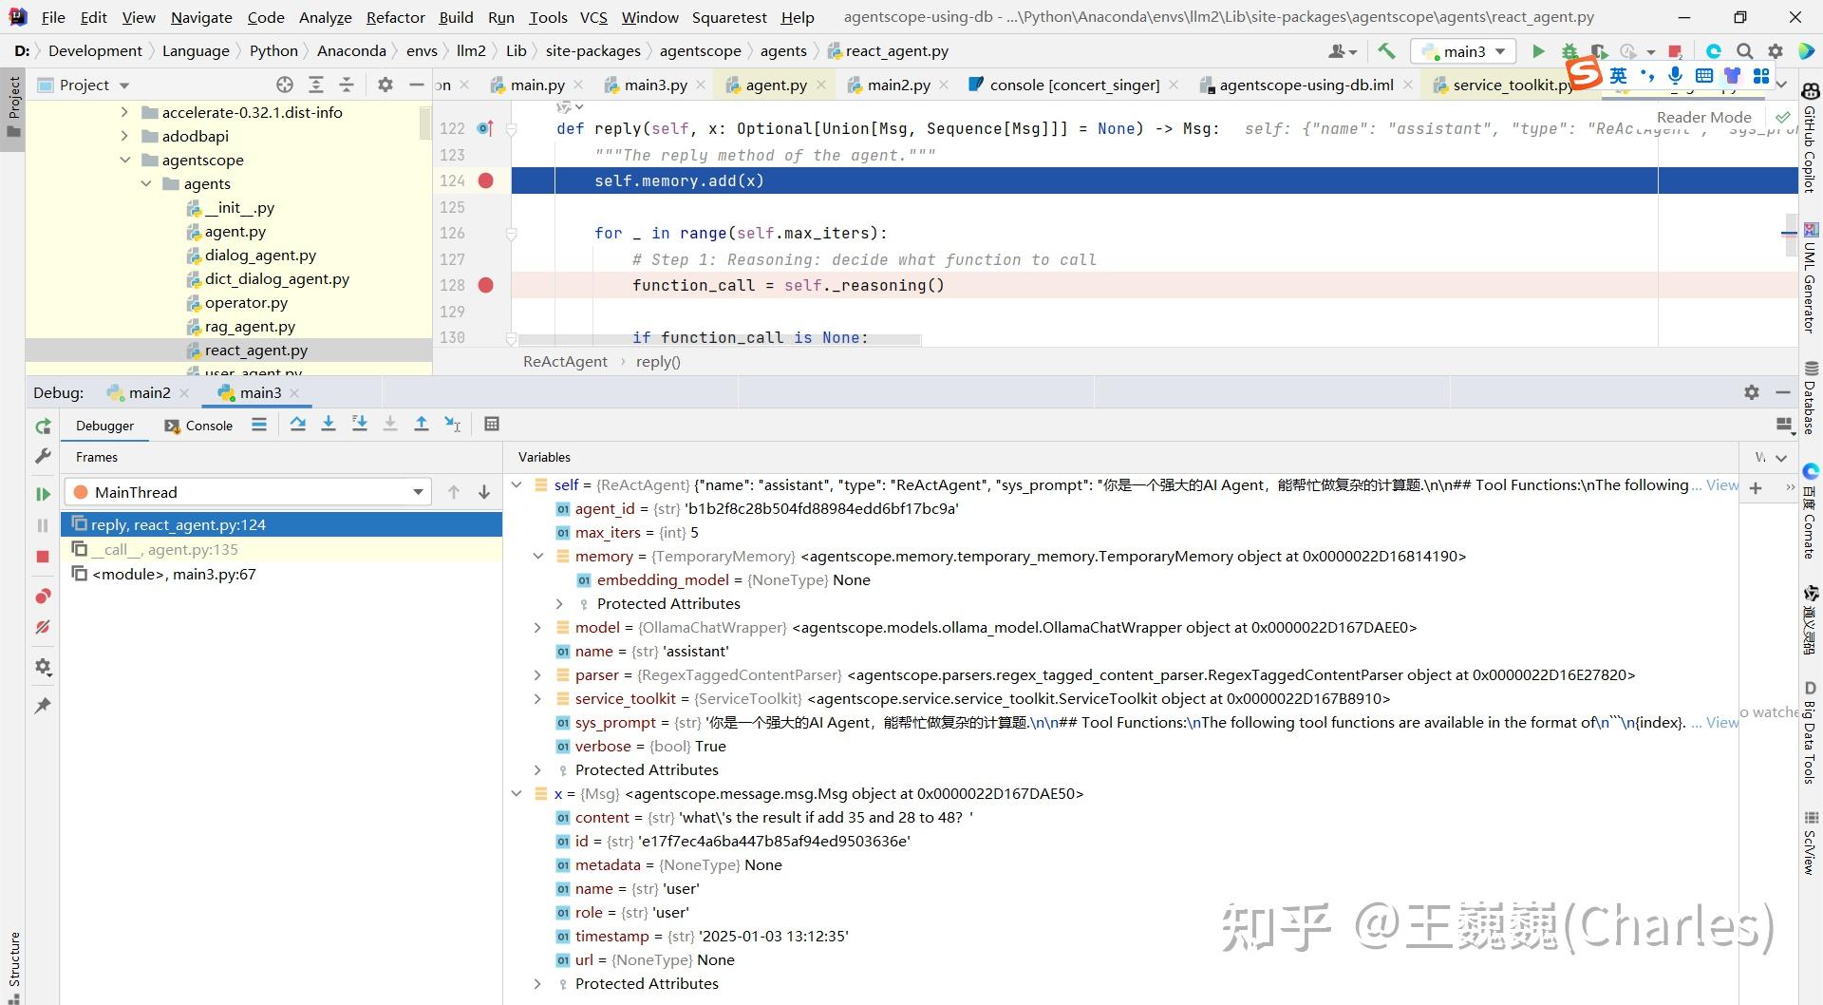Mute all breakpoints
This screenshot has width=1823, height=1005.
coord(42,627)
